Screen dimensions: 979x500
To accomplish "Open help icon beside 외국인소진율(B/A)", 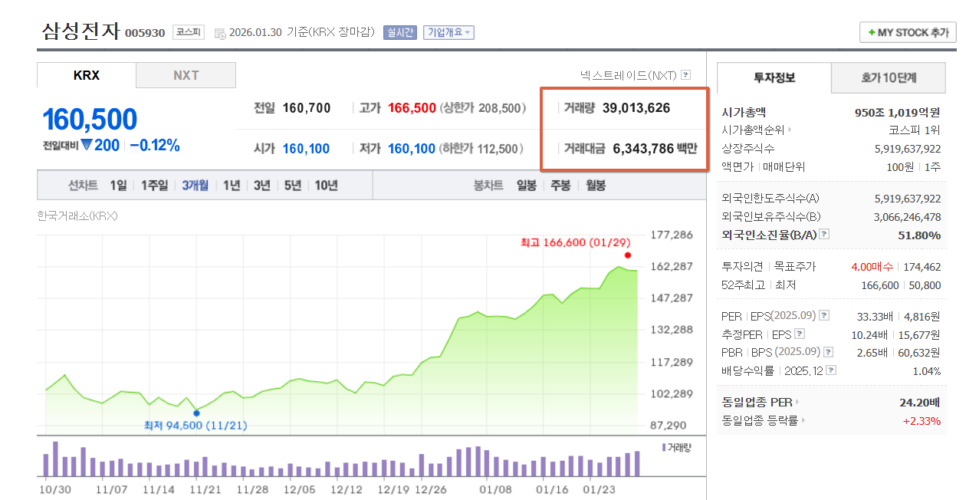I will [x=824, y=235].
